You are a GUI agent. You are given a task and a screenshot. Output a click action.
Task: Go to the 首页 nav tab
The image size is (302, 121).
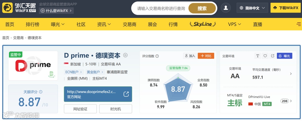[10, 24]
